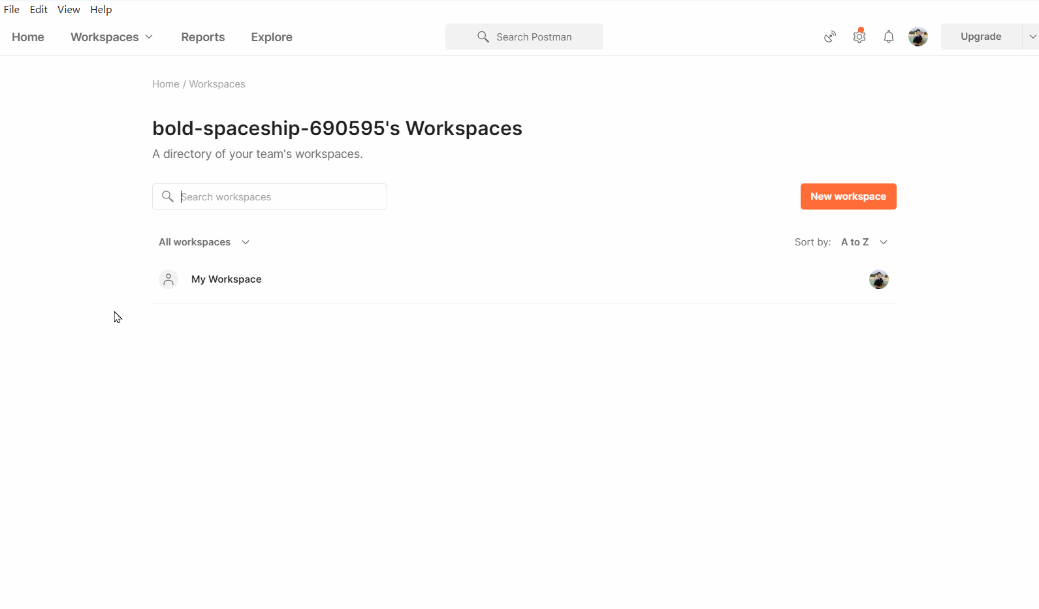Click the My Workspace person icon

point(168,279)
